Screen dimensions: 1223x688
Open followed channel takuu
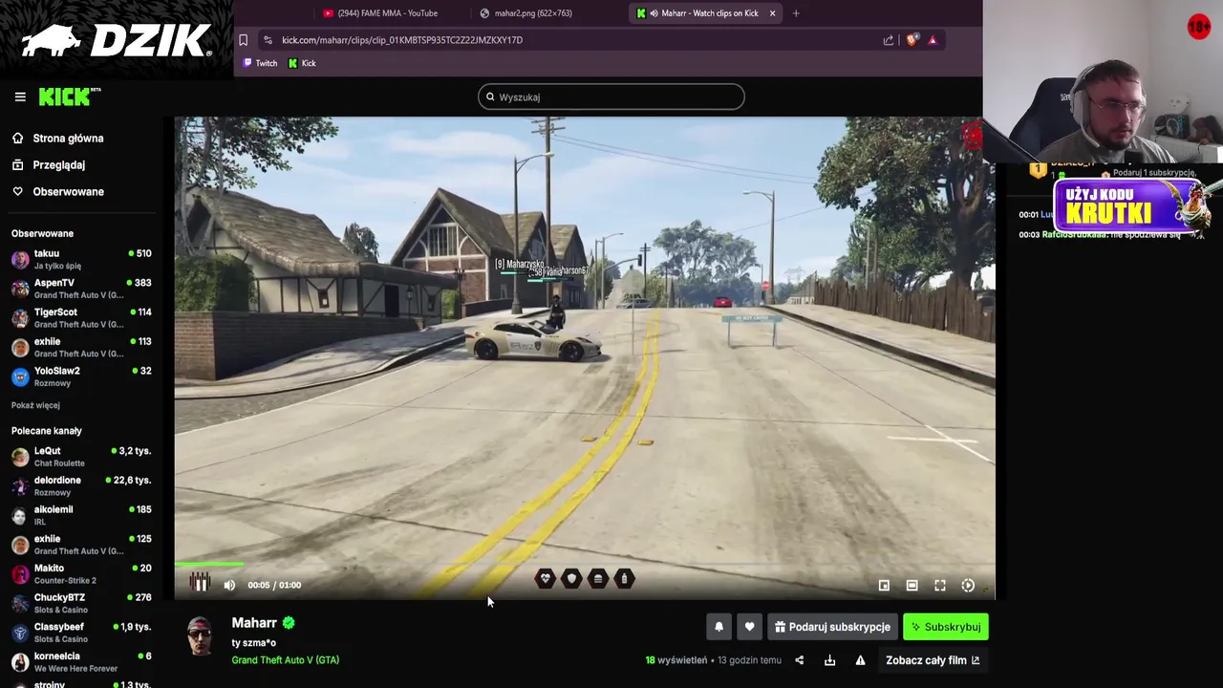(x=81, y=259)
